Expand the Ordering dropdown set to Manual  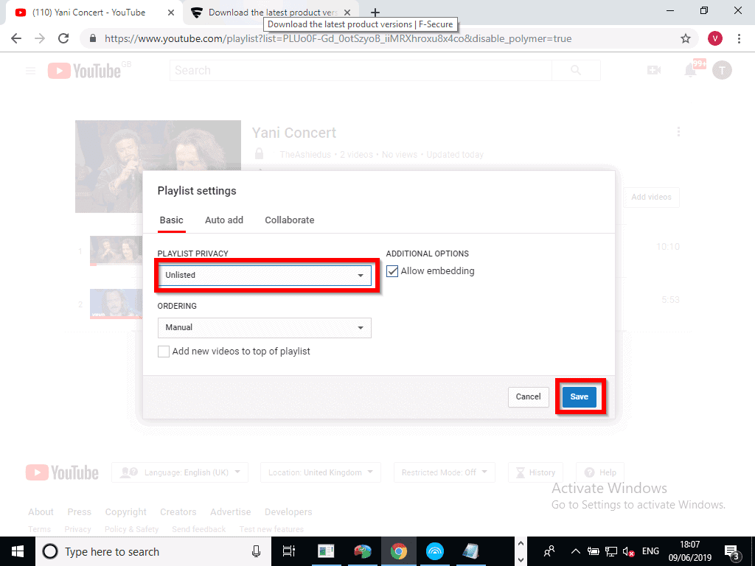pyautogui.click(x=264, y=327)
